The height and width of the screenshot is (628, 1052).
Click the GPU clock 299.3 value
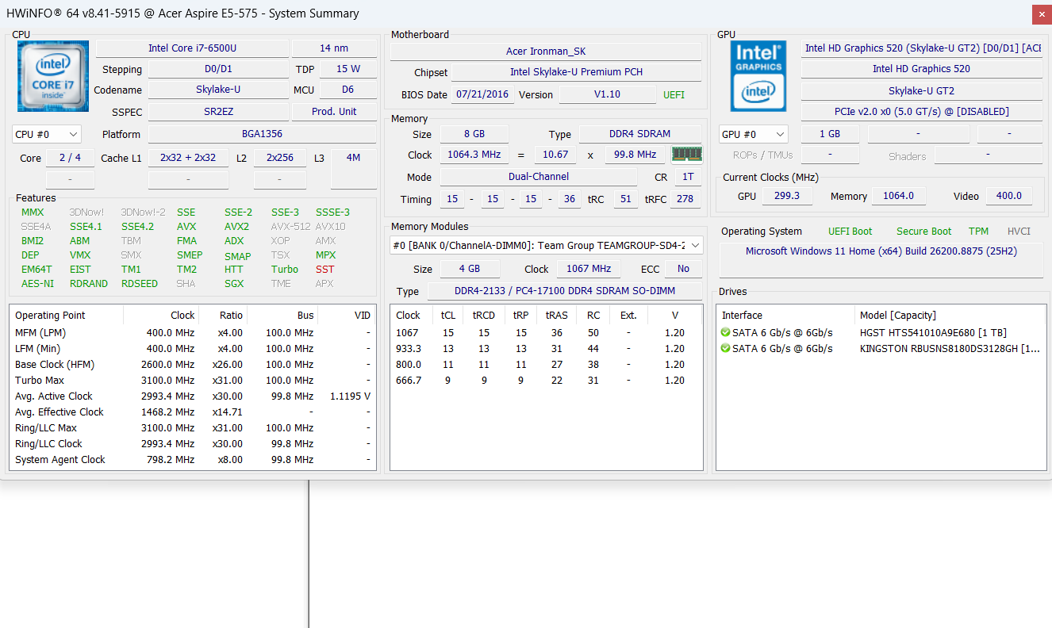coord(787,196)
